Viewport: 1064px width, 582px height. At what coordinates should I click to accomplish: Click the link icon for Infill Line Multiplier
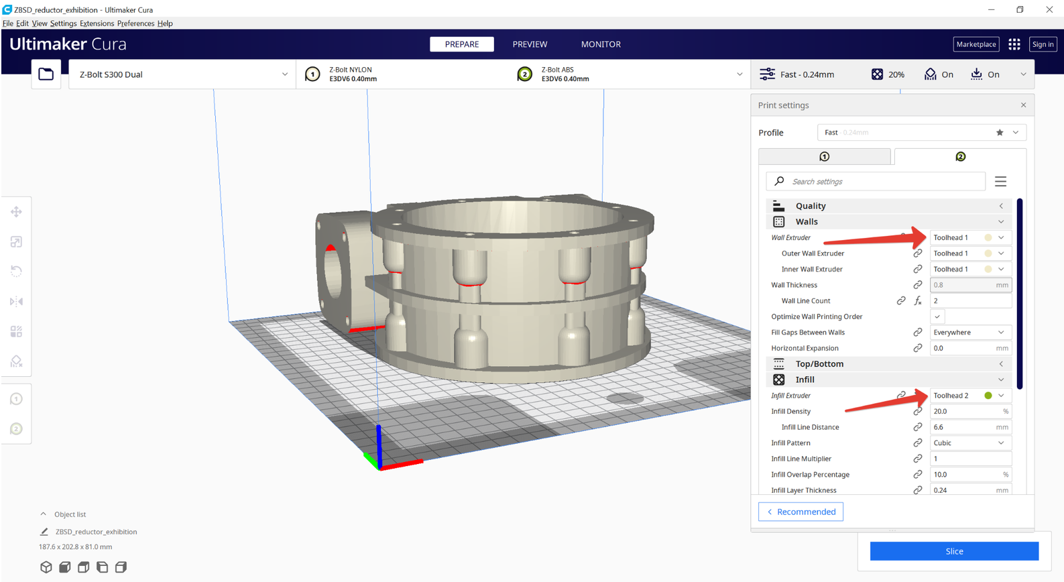coord(917,459)
